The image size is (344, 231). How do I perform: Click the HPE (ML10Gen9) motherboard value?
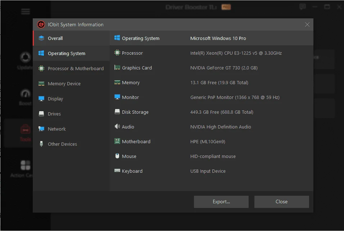[x=208, y=141]
